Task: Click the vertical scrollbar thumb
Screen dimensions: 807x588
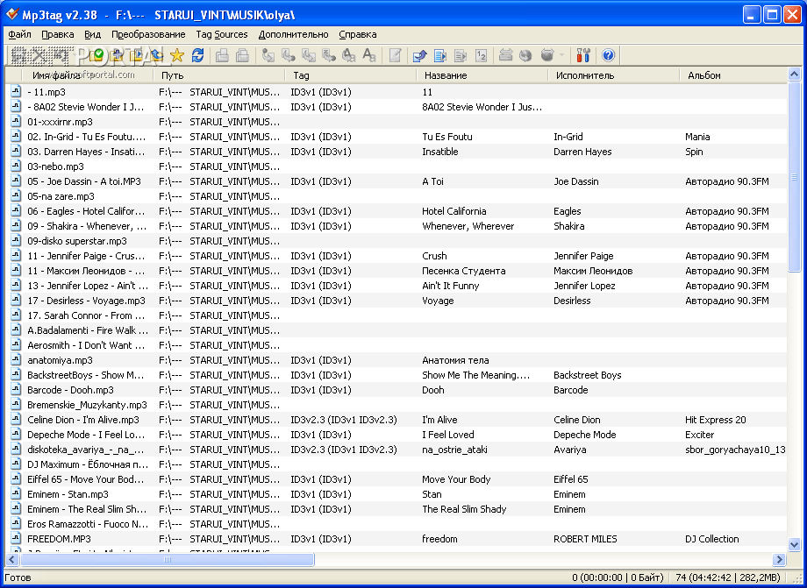Action: [x=794, y=177]
